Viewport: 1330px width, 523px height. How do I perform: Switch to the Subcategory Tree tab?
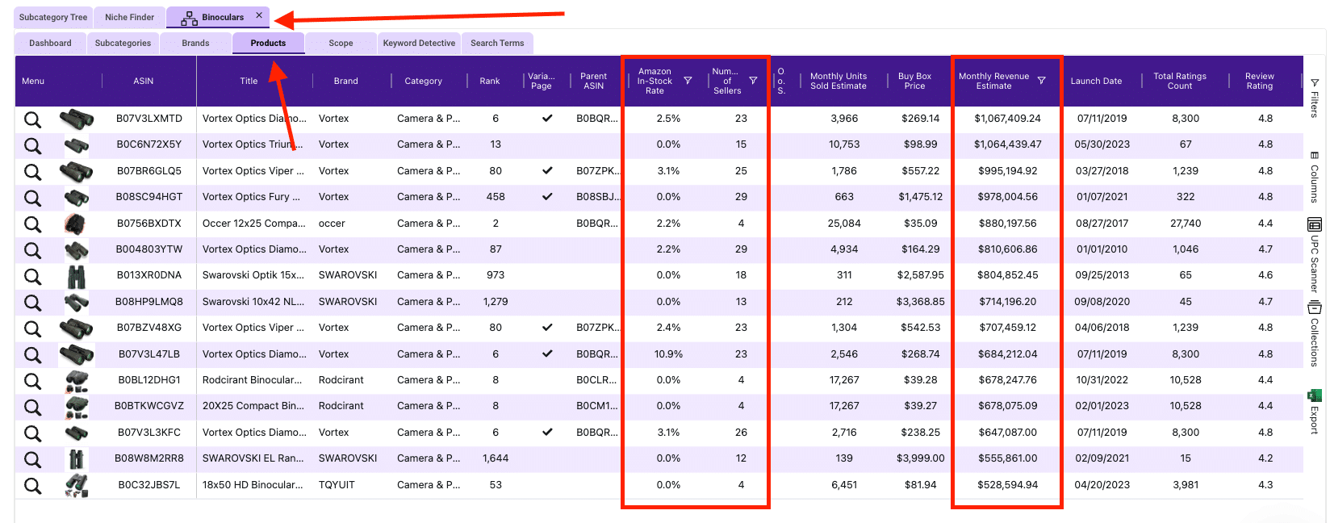[53, 17]
